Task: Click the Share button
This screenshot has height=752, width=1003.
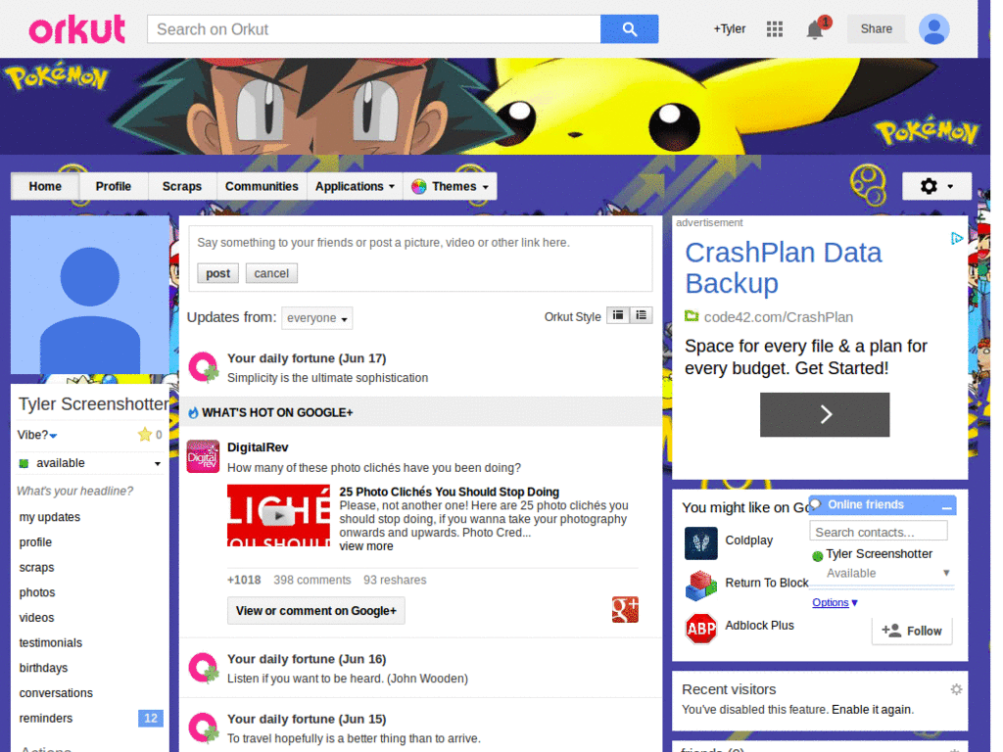Action: click(x=876, y=28)
